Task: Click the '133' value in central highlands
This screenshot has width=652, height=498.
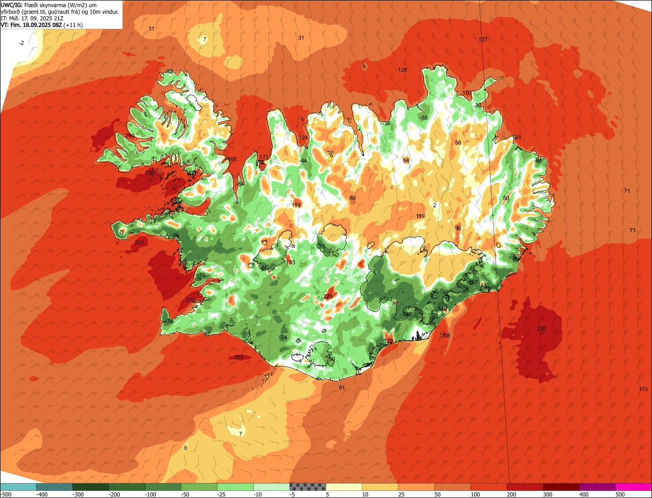Action: 290,262
